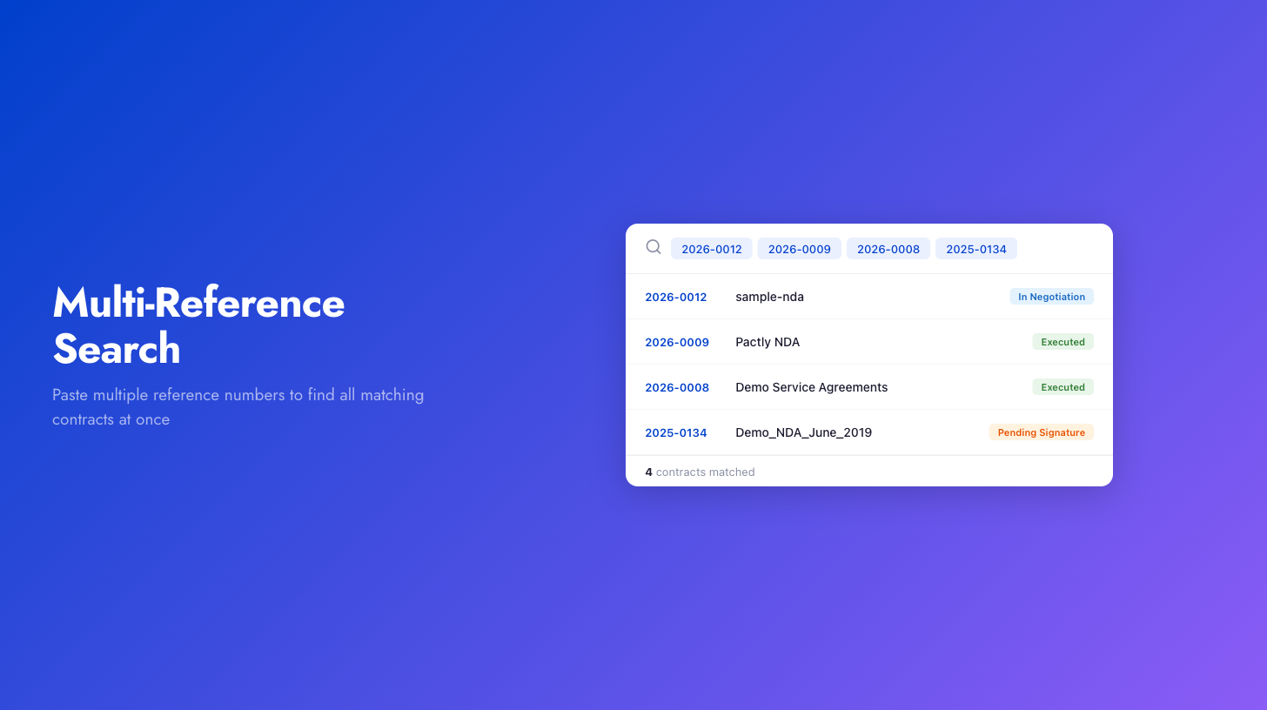The width and height of the screenshot is (1267, 710).
Task: Click the Multi-Reference Search heading
Action: [x=198, y=325]
